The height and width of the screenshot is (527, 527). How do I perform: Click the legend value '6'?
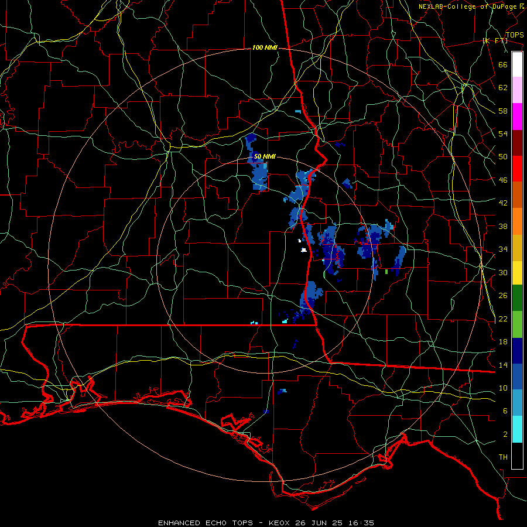505,411
